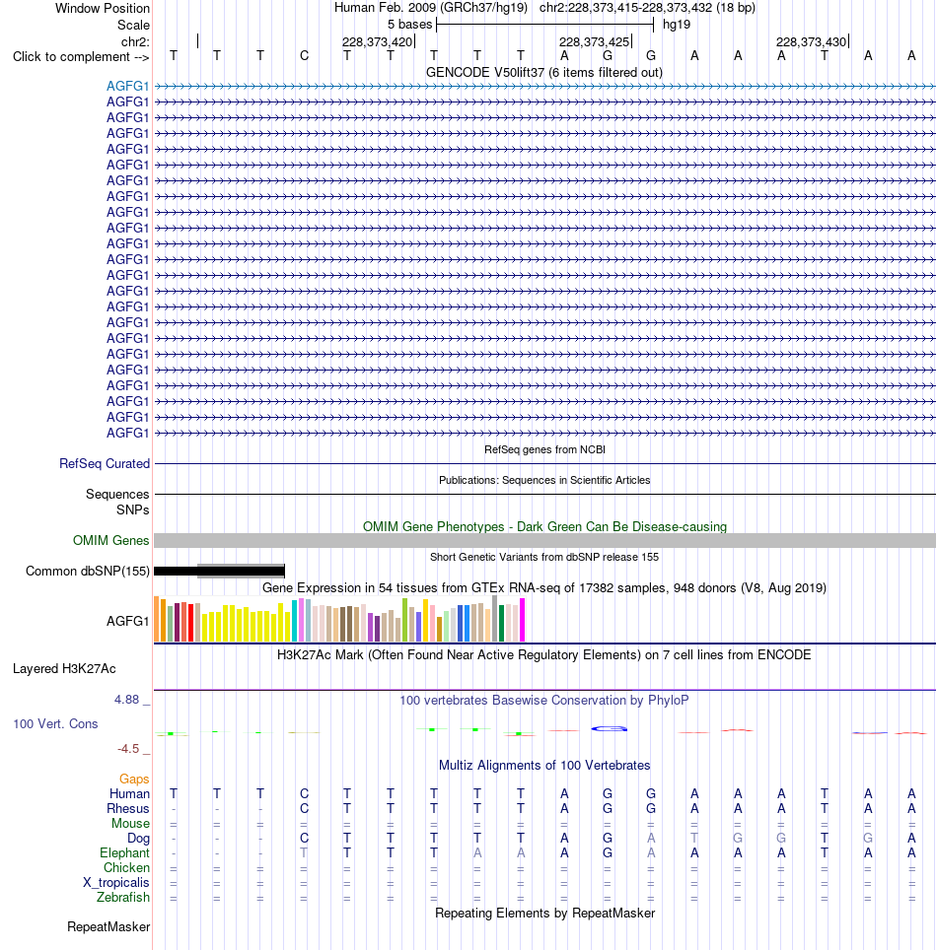The width and height of the screenshot is (937, 950).
Task: Click the Common dbSNP(155) label
Action: [x=88, y=572]
